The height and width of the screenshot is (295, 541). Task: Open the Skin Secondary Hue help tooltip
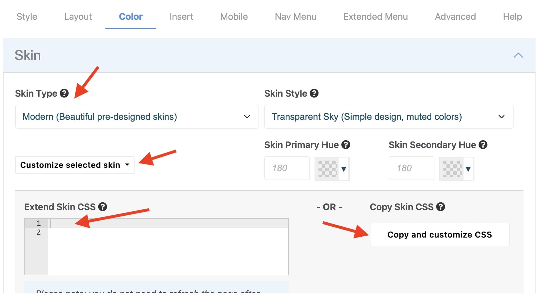[483, 145]
